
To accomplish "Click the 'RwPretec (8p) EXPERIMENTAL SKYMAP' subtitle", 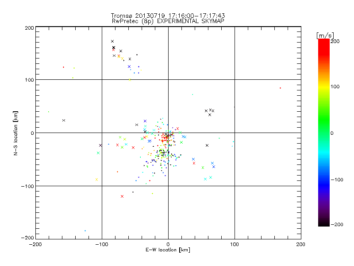I will point(168,21).
